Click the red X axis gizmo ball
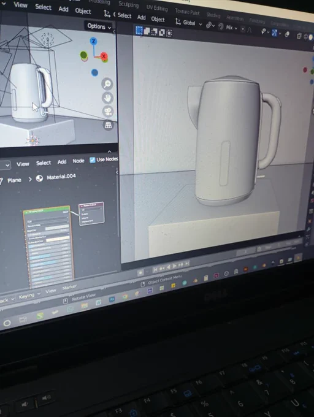Image resolution: width=314 pixels, height=417 pixels. (104, 56)
